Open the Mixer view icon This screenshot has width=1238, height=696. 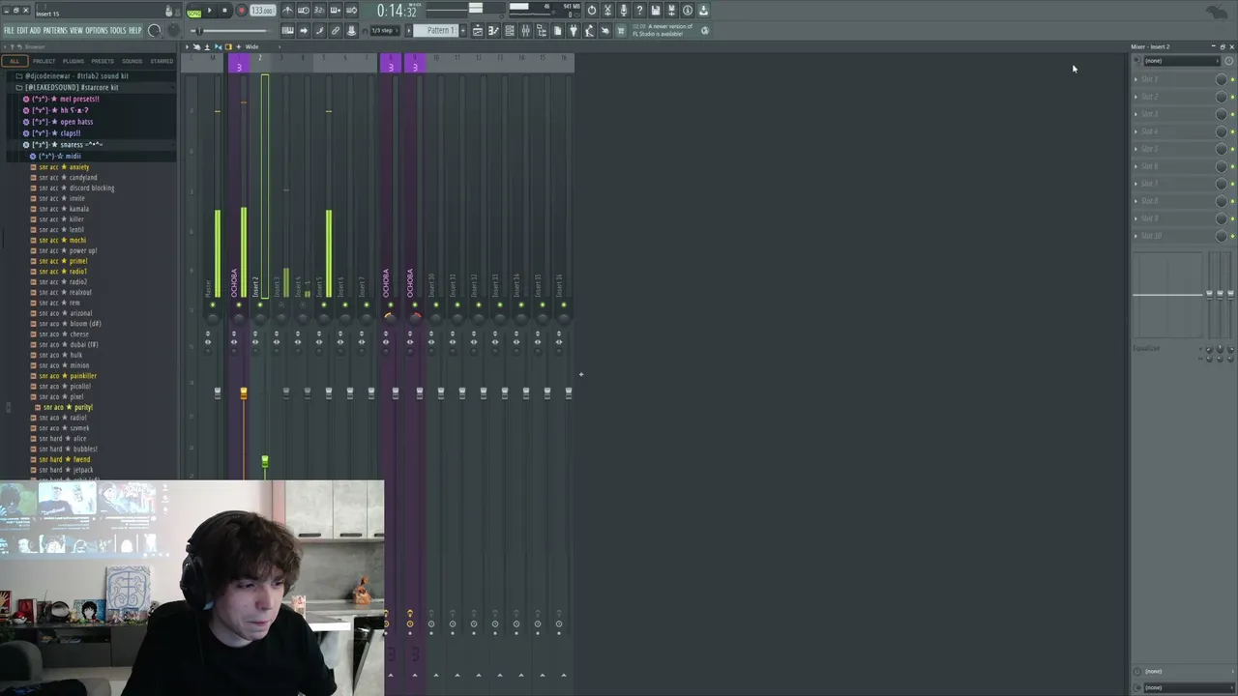coord(525,31)
